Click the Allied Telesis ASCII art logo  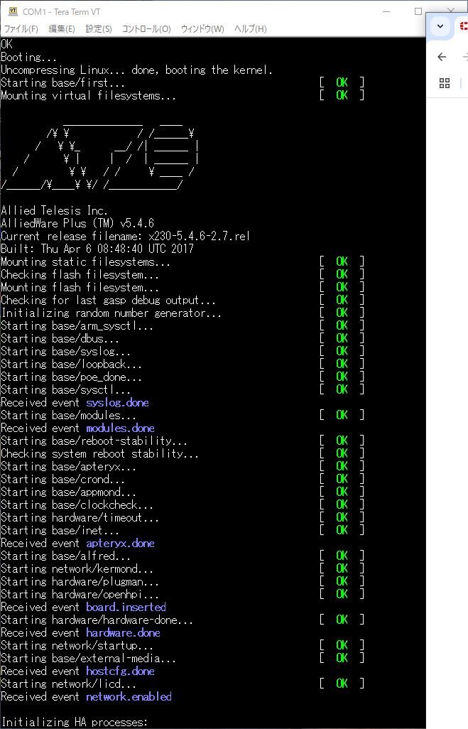100,158
